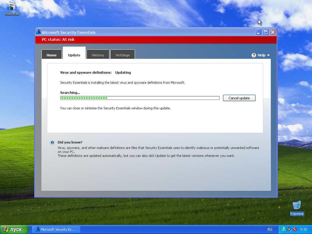The height and width of the screenshot is (234, 312).
Task: Click the green download arrow tray icon
Action: coord(284,229)
